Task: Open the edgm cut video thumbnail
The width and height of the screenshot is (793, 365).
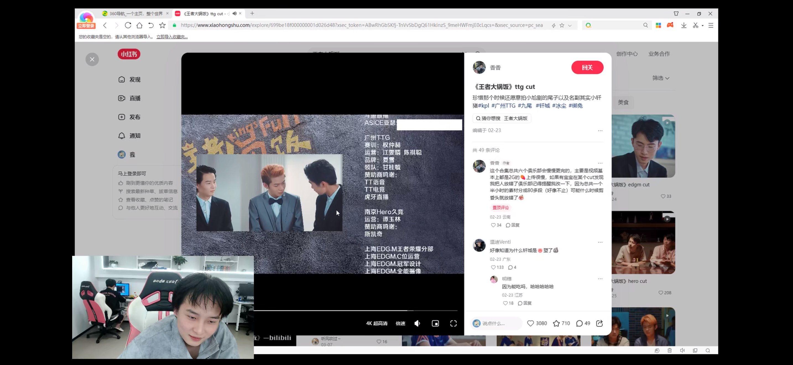Action: click(x=643, y=146)
